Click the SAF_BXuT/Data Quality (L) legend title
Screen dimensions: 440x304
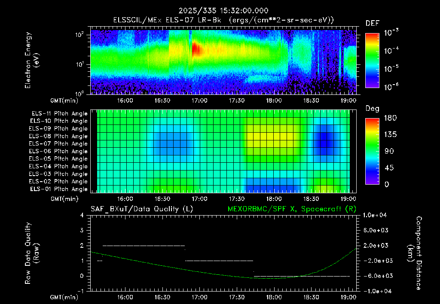[x=142, y=209]
